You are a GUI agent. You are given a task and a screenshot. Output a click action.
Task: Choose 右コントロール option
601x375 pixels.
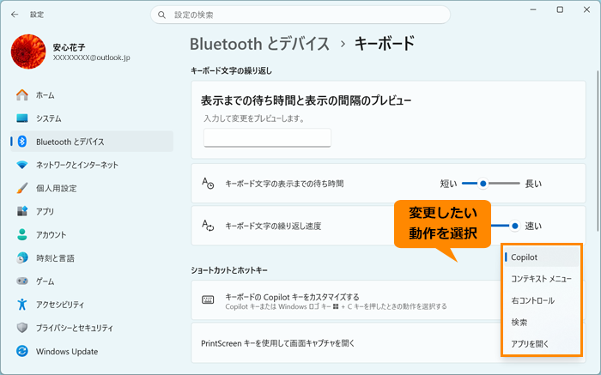542,300
